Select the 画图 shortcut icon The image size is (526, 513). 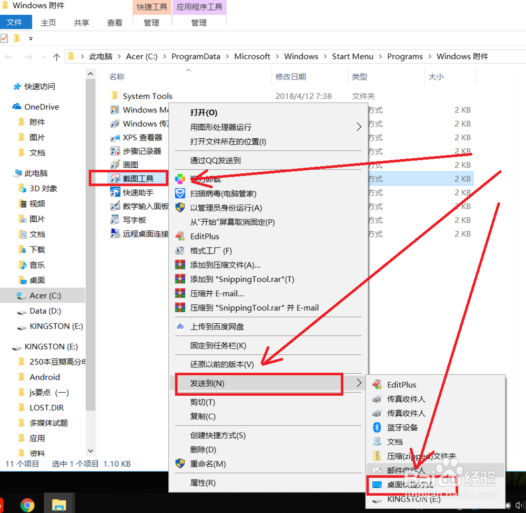click(115, 165)
